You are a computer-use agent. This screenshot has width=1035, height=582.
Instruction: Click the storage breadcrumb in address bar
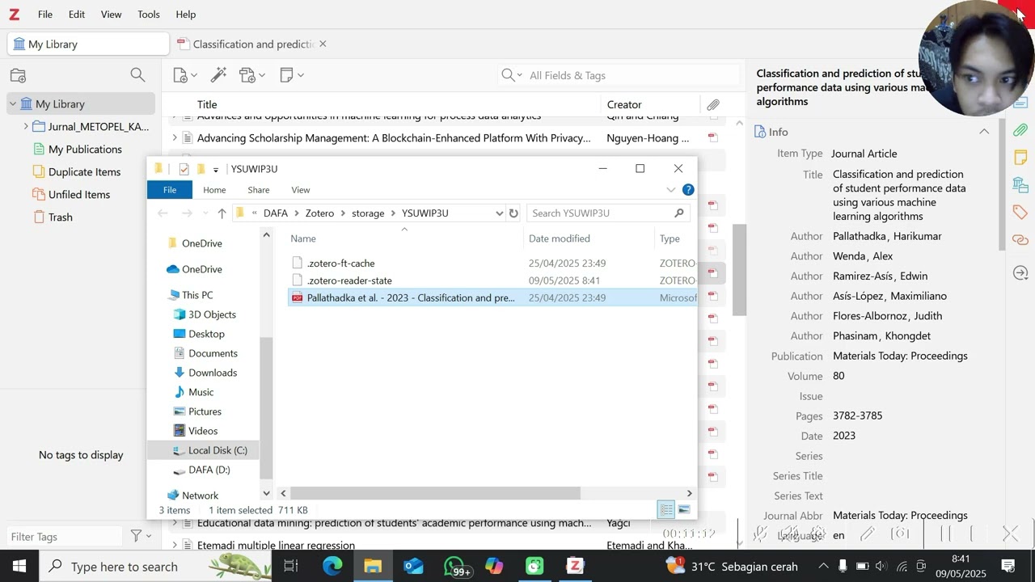(x=368, y=213)
